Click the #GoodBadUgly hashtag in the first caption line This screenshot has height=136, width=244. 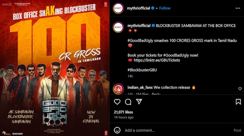point(140,40)
